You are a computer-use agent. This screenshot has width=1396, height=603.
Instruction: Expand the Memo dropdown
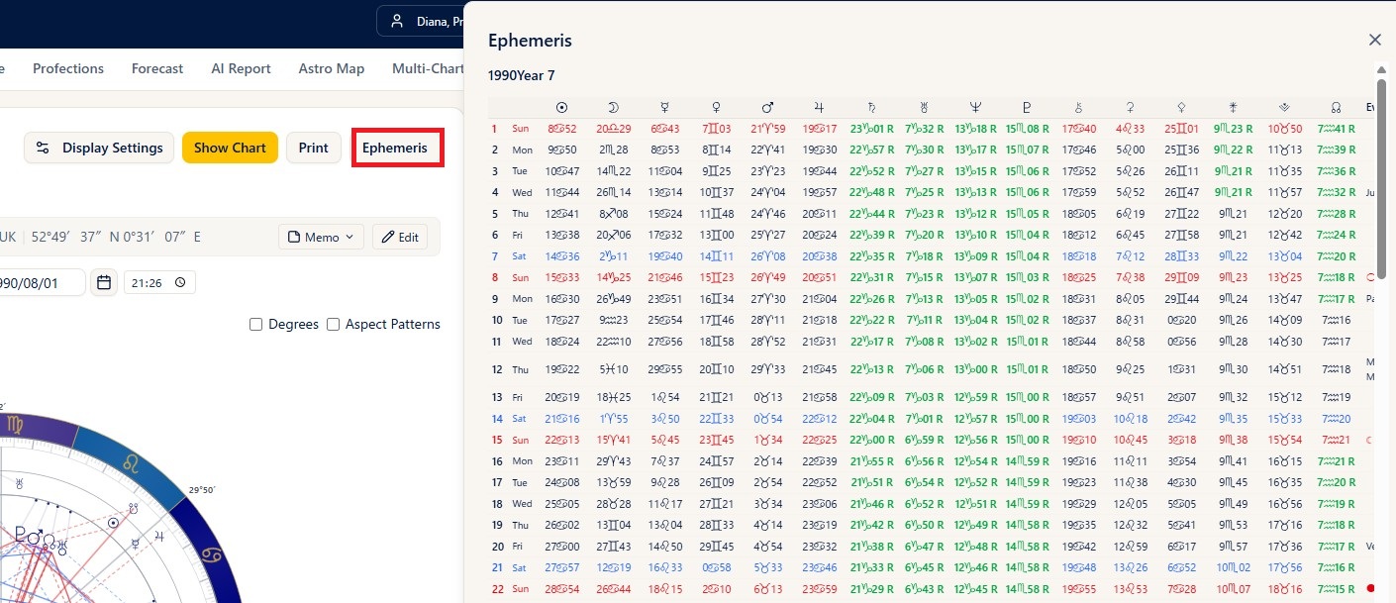(321, 237)
